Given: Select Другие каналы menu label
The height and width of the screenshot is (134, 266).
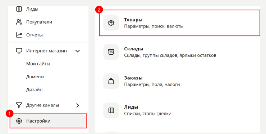Looking at the screenshot, I should click(x=42, y=105).
